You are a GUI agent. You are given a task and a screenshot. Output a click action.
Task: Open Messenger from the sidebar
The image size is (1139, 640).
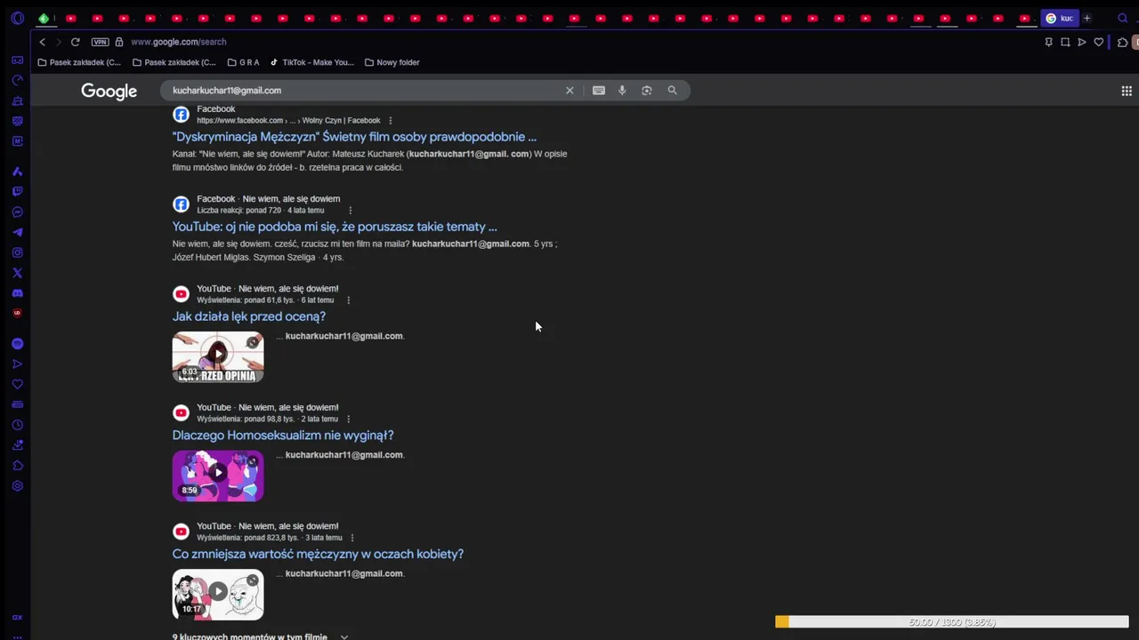(x=17, y=212)
